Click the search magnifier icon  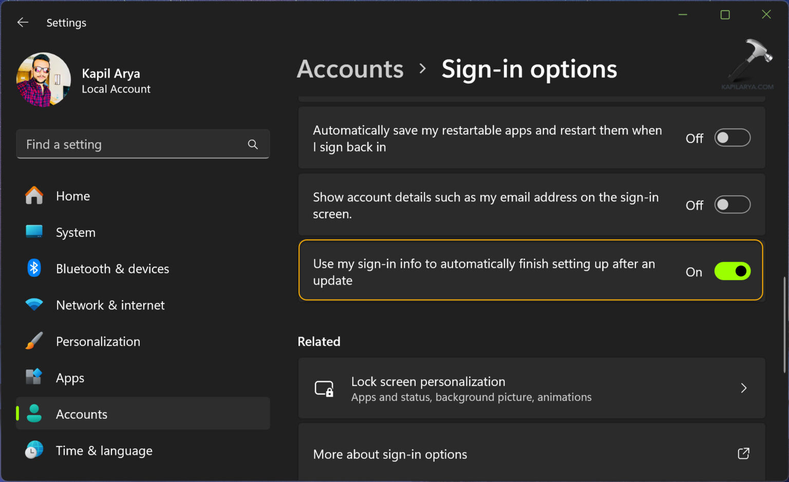pos(253,144)
